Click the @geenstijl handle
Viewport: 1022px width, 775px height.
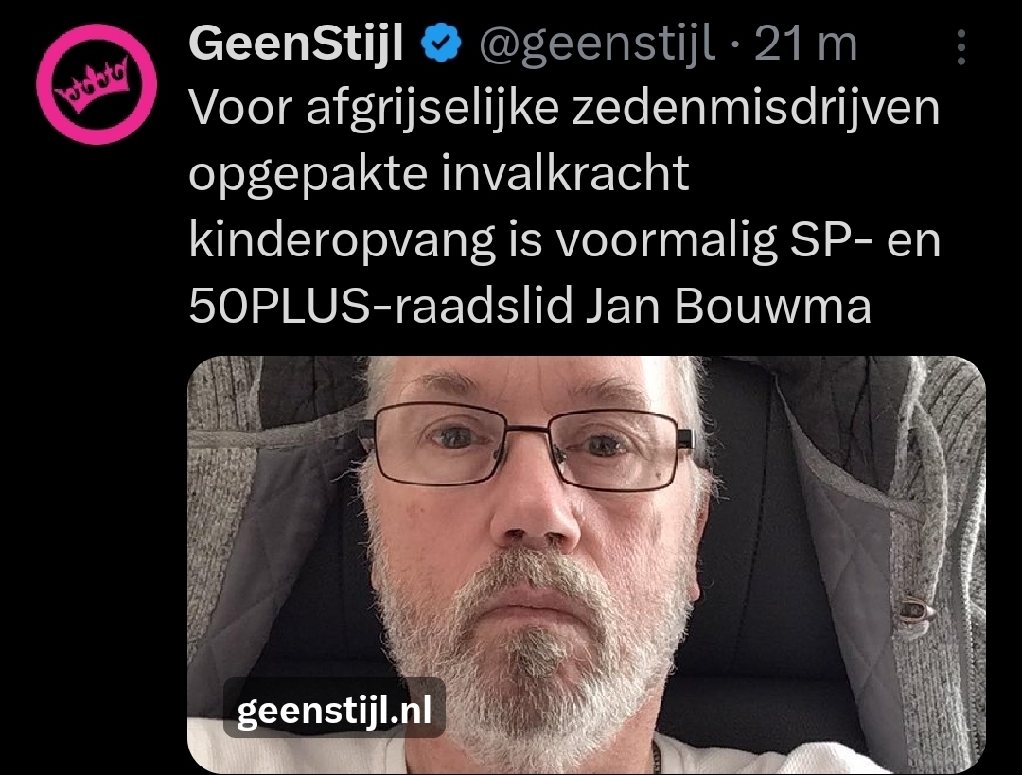coord(597,45)
